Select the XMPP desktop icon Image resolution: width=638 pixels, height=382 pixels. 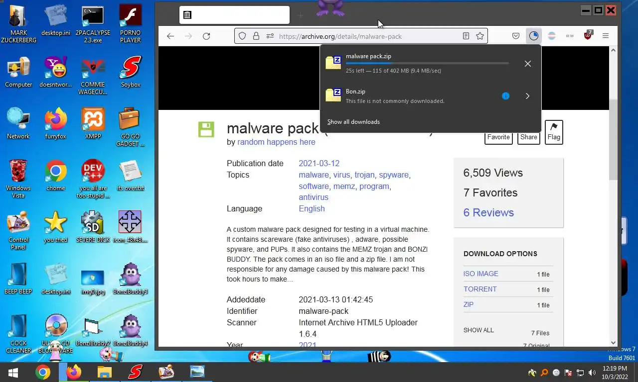[93, 124]
